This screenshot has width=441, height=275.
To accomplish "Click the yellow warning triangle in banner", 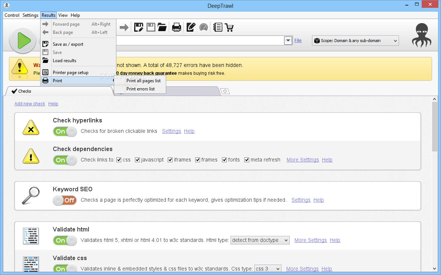I will (x=19, y=68).
